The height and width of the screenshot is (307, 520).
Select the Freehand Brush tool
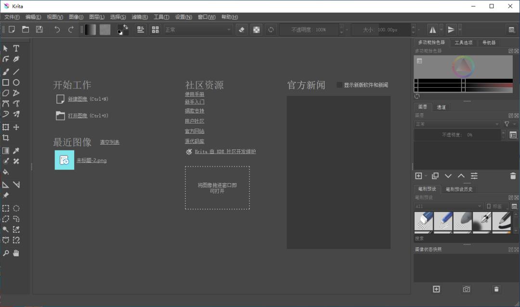click(x=6, y=72)
